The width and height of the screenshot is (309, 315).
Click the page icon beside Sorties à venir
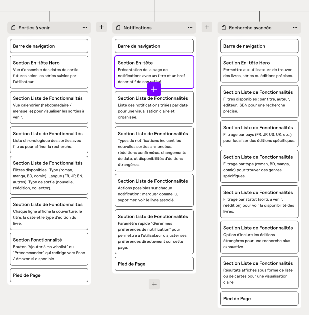(x=13, y=28)
